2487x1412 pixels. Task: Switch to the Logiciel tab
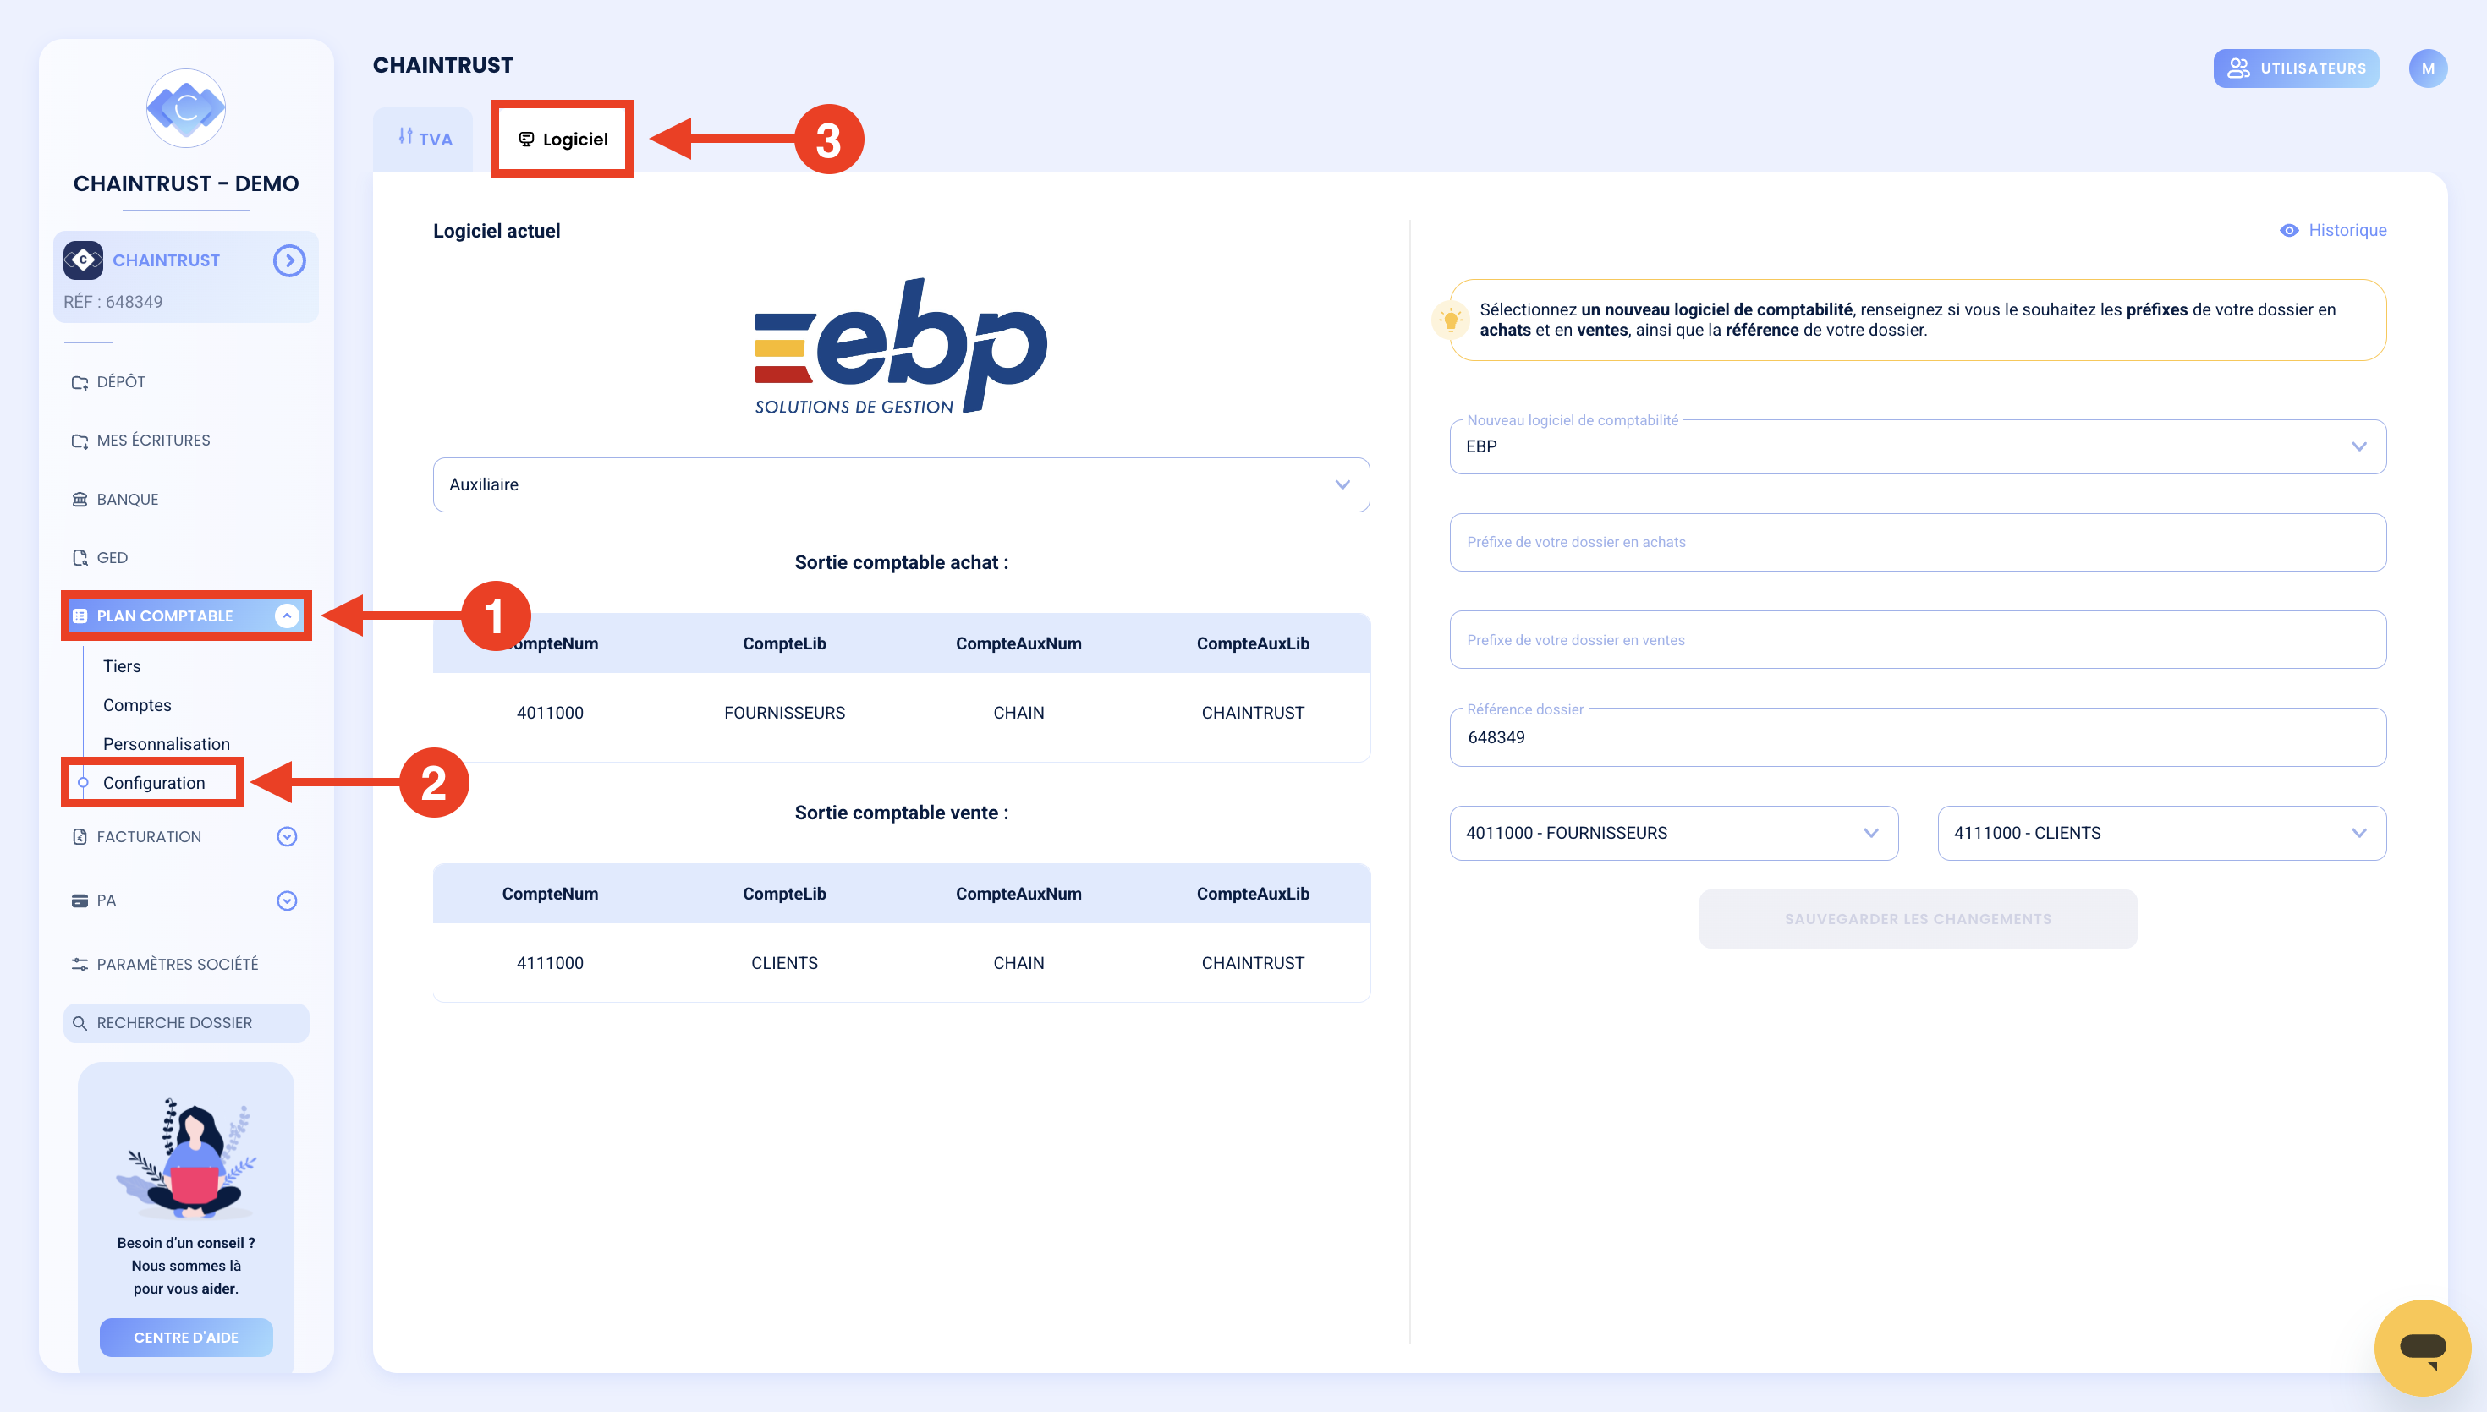click(x=563, y=139)
